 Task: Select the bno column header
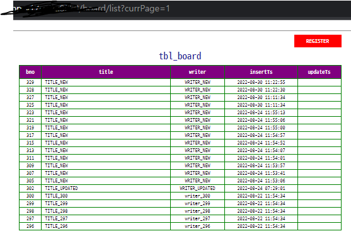click(30, 72)
